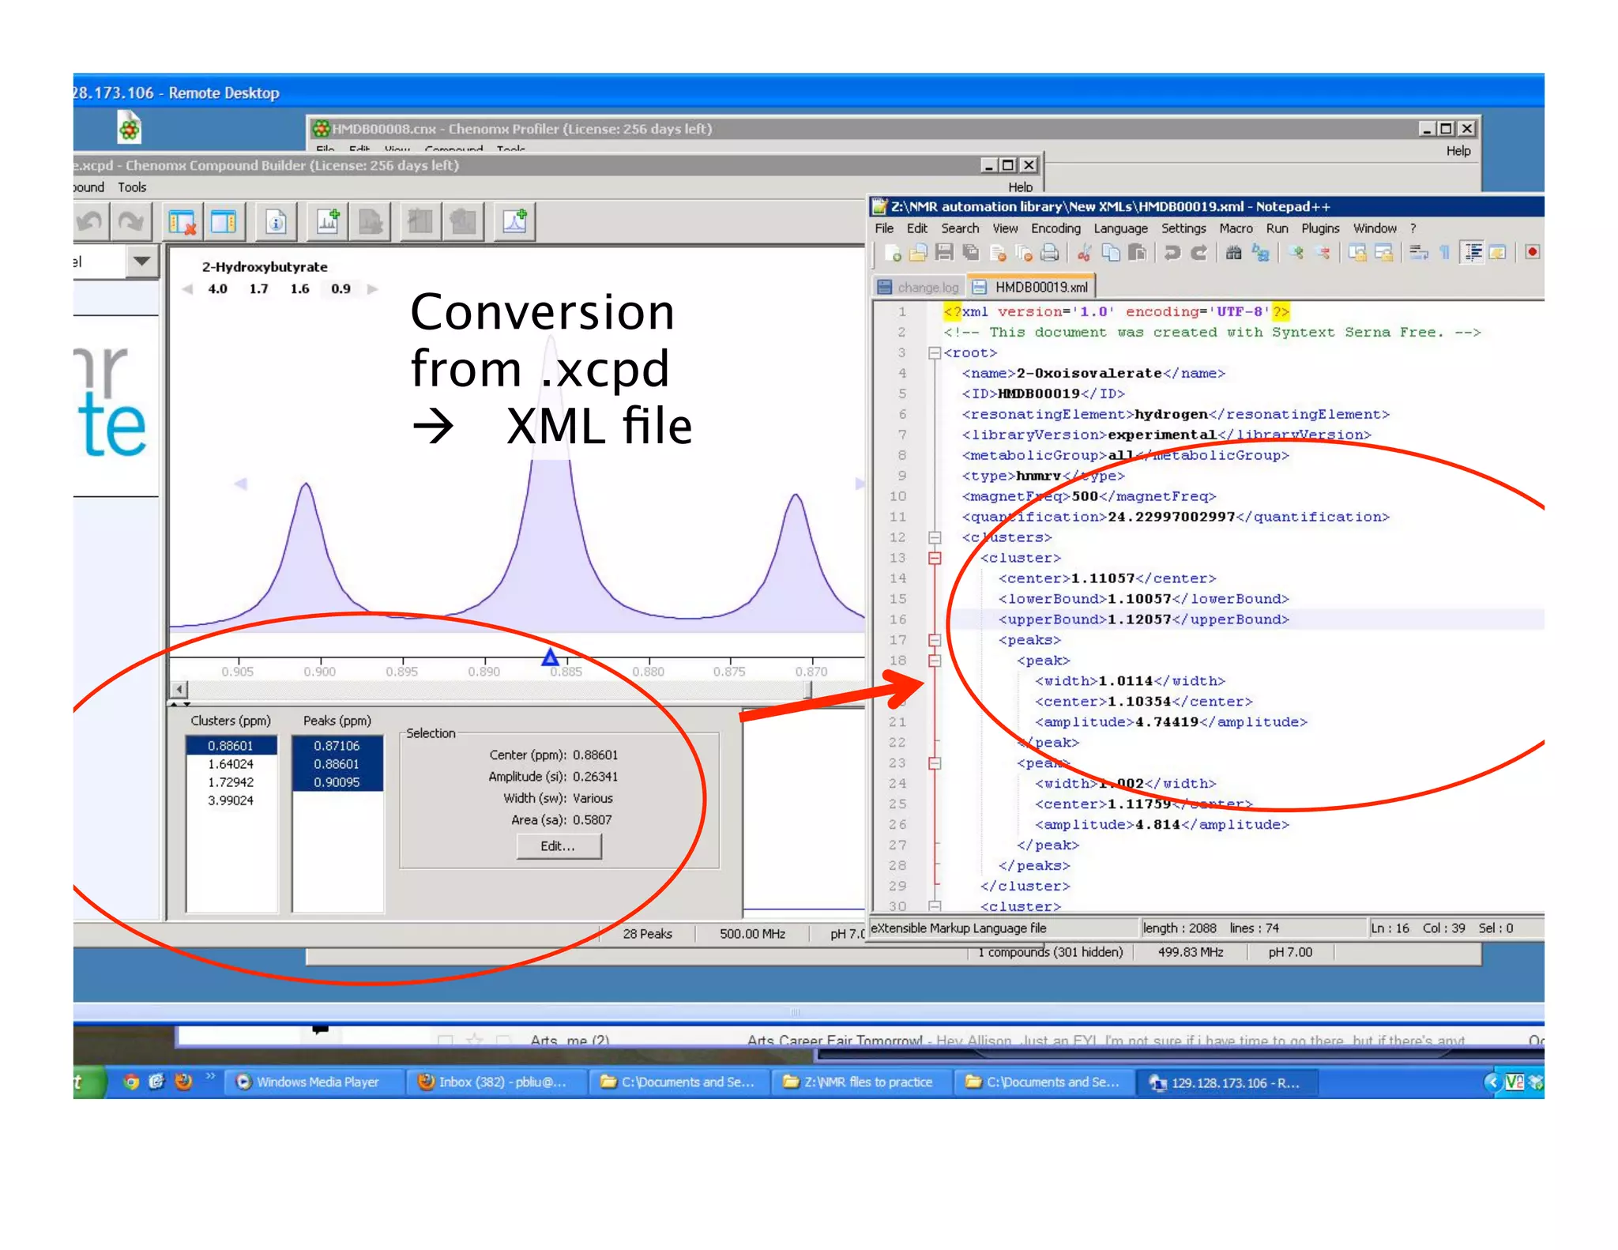Click the Record Macro red dot icon
This screenshot has height=1250, width=1618.
tap(1533, 253)
